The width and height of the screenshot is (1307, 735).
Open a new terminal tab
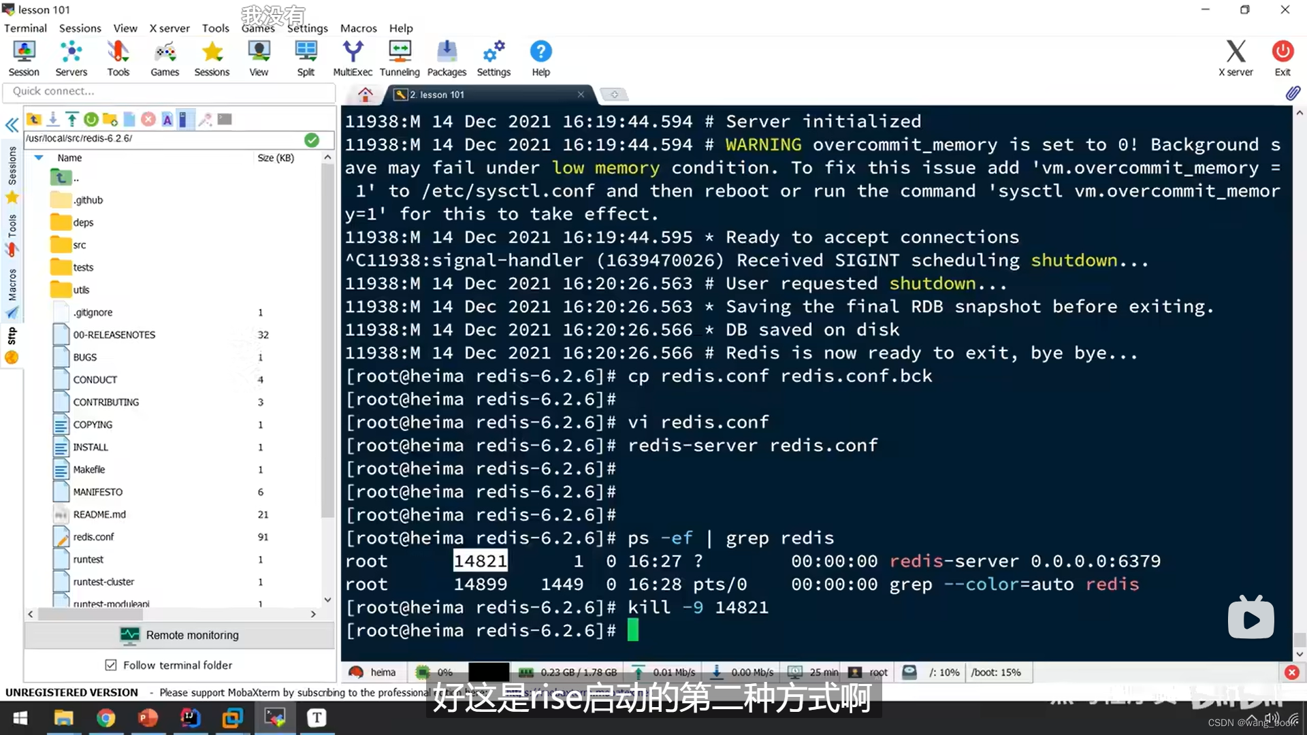(614, 95)
